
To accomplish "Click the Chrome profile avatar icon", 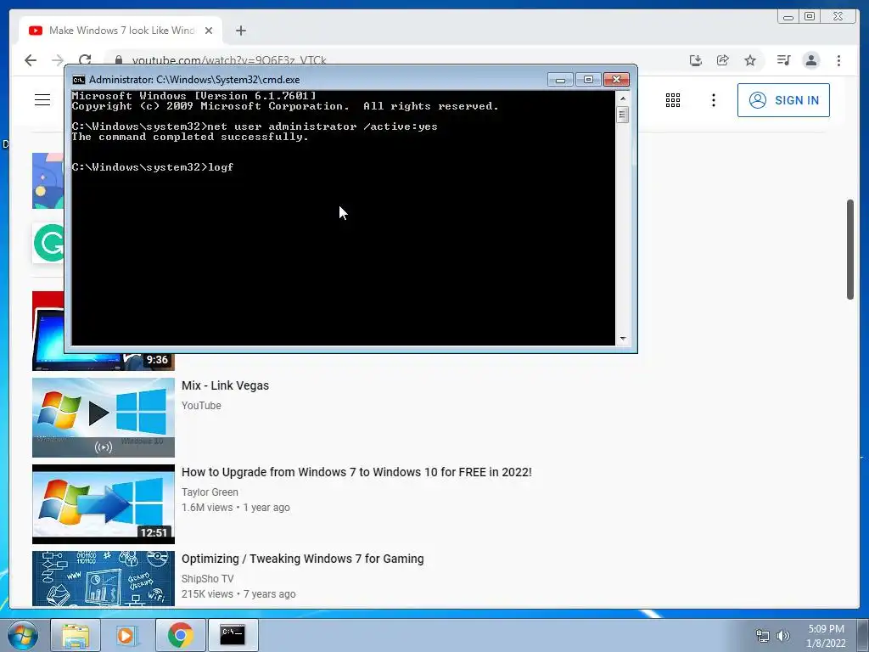I will 811,60.
